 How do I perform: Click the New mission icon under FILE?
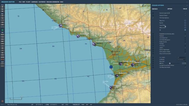tap(2, 7)
